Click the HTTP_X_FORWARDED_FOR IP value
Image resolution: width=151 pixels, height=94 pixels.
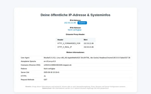point(89,43)
